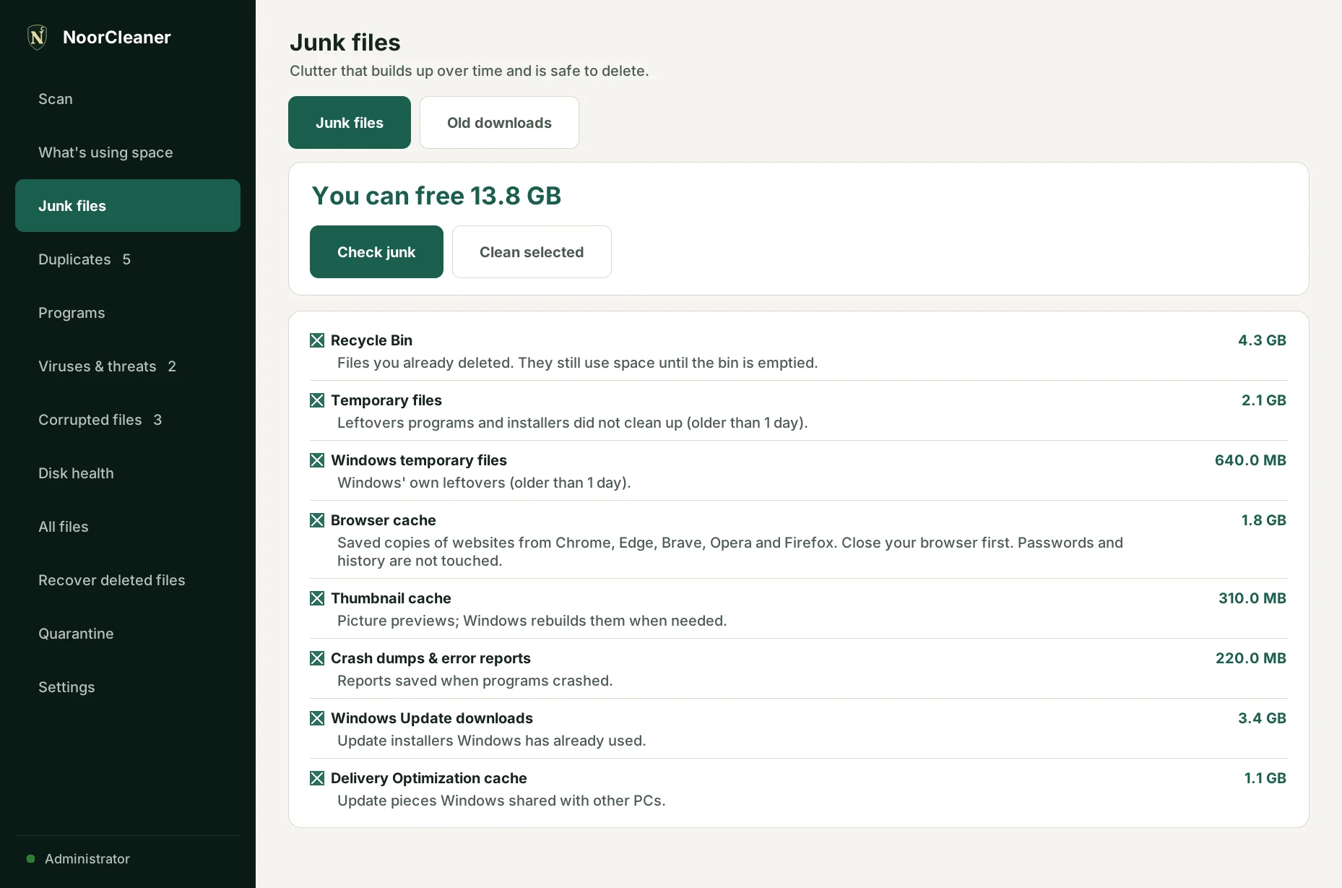
Task: Click the Check junk button
Action: coord(376,252)
